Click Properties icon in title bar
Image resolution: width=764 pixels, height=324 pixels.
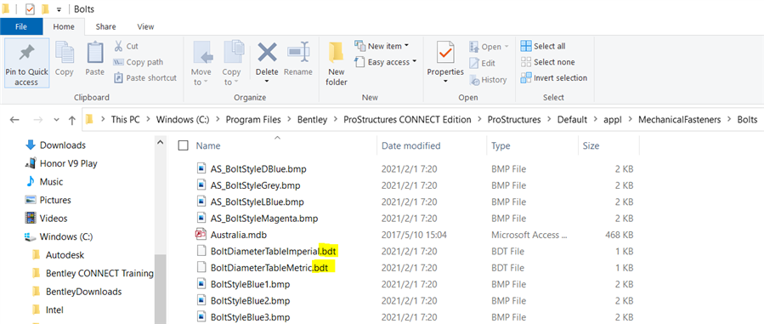(30, 9)
